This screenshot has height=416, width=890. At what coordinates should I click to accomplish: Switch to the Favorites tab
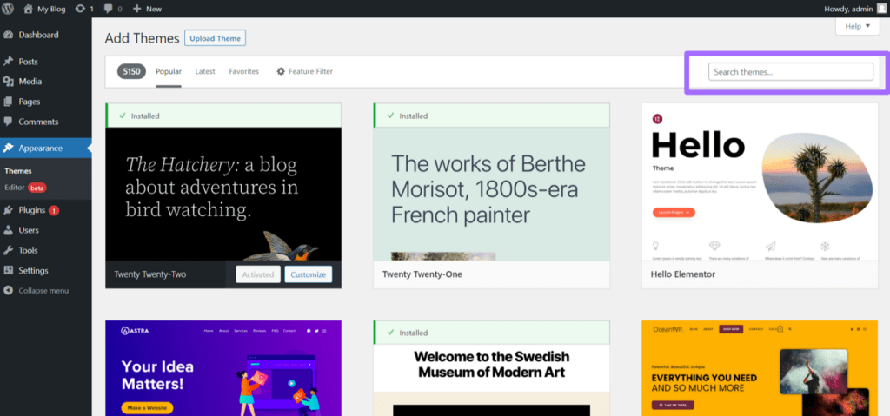point(244,72)
